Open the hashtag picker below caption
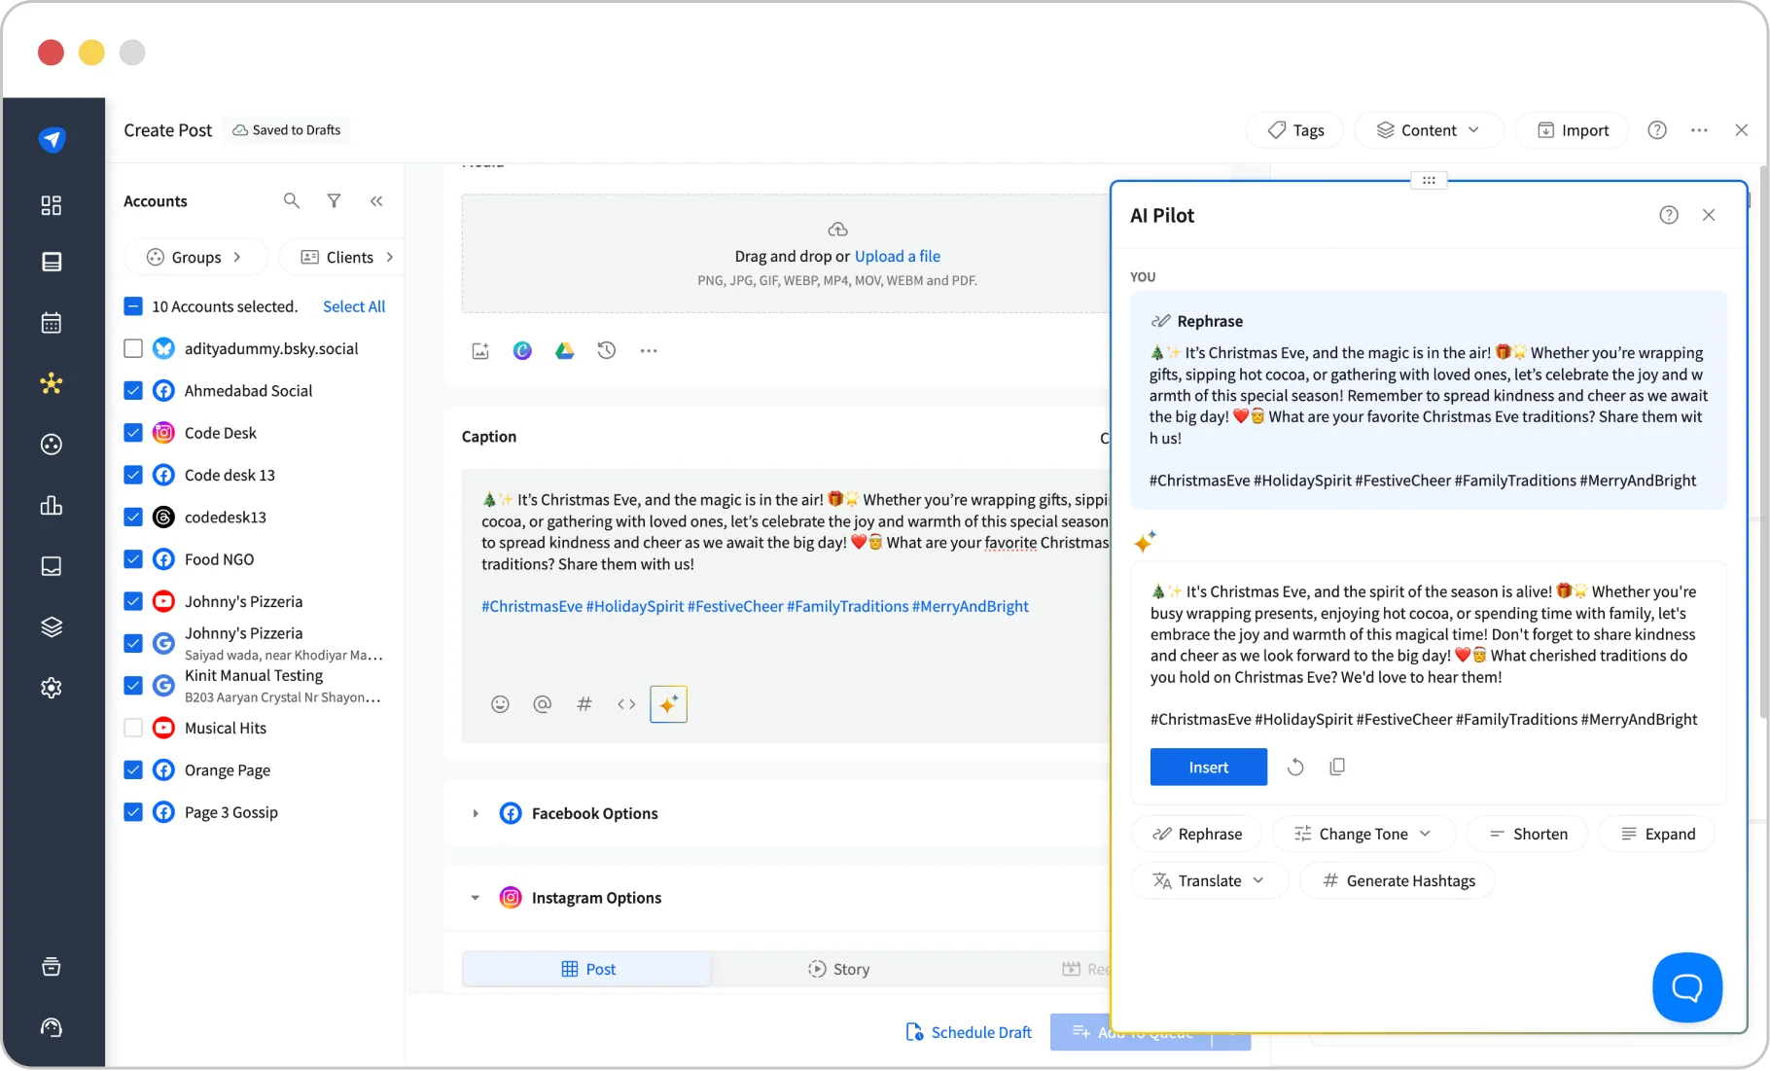This screenshot has height=1071, width=1770. (x=584, y=703)
